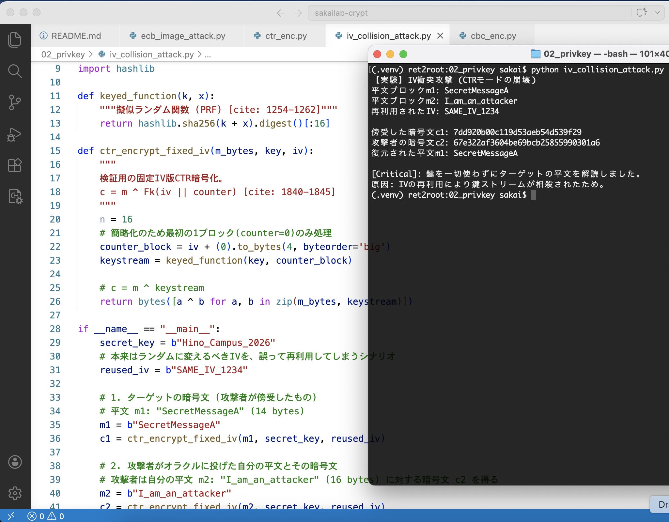Open the iv_collision_attack.py breadcrumb dropdown
669x522 pixels.
pos(152,54)
